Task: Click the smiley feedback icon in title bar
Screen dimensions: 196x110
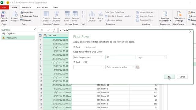Action: coord(8,2)
